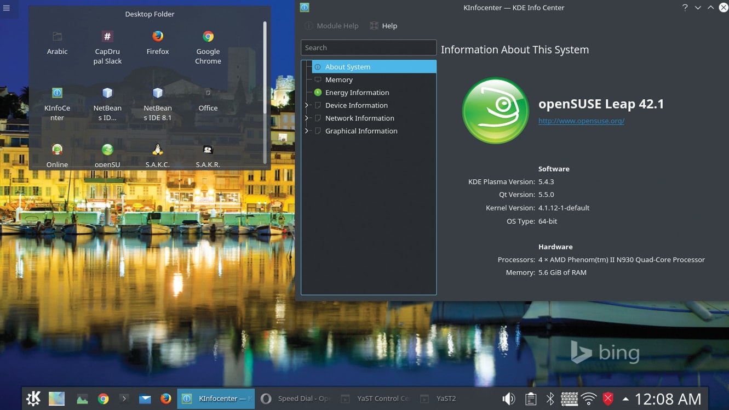Select Memory in the module list
Screen dimensions: 729x410
(338, 79)
